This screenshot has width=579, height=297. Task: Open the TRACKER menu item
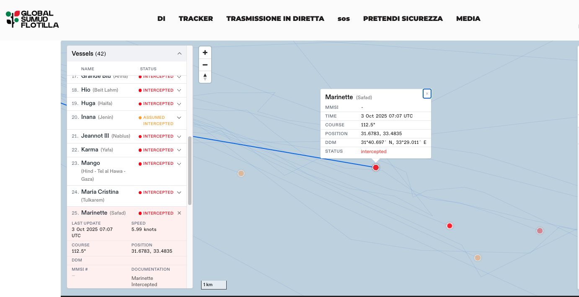tap(196, 19)
